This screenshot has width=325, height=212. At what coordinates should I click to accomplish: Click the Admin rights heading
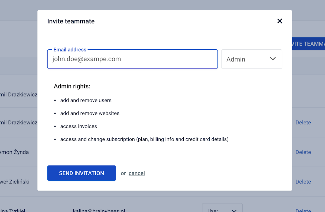point(72,86)
